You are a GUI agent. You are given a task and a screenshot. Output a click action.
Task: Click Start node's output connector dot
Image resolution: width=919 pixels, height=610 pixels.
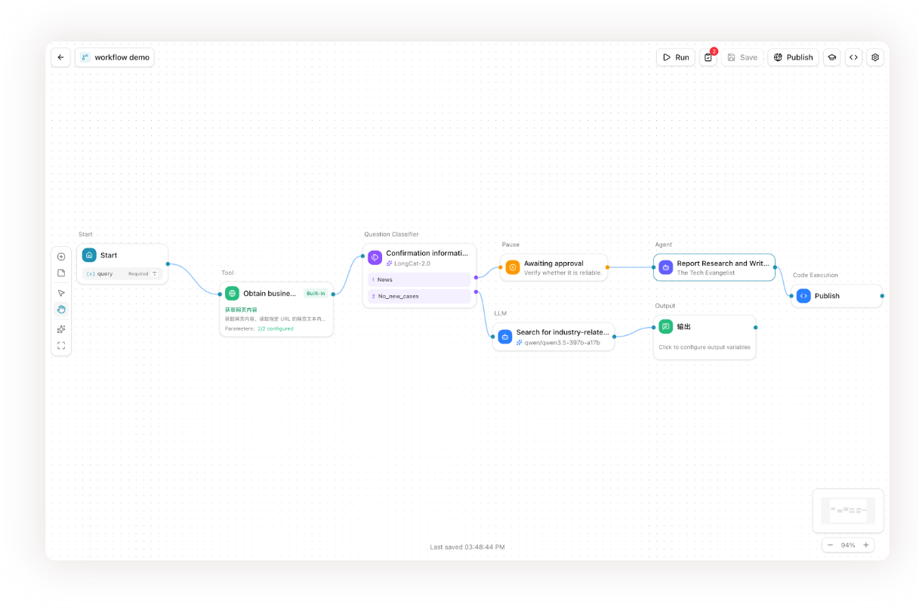168,264
